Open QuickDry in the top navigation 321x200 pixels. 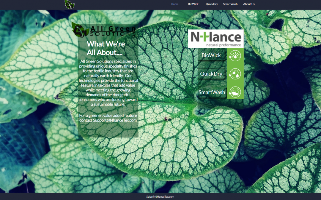coord(212,4)
